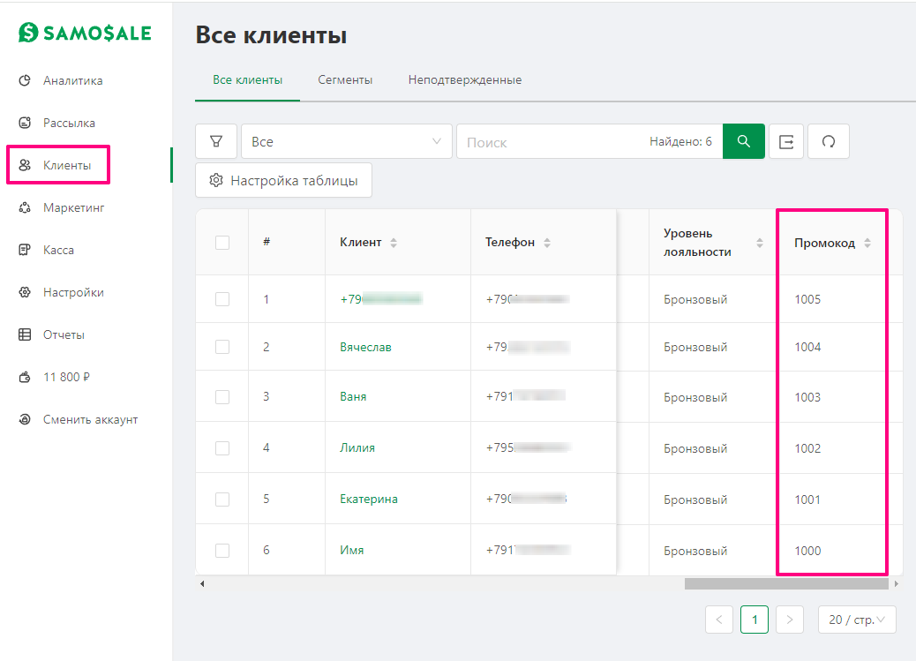Click the scrollbar right arrow
The width and height of the screenshot is (916, 661).
(x=896, y=583)
